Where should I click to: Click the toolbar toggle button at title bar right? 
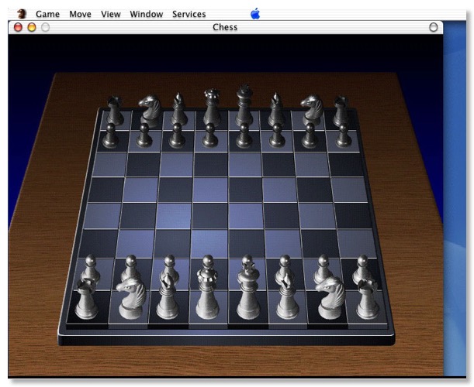[433, 27]
